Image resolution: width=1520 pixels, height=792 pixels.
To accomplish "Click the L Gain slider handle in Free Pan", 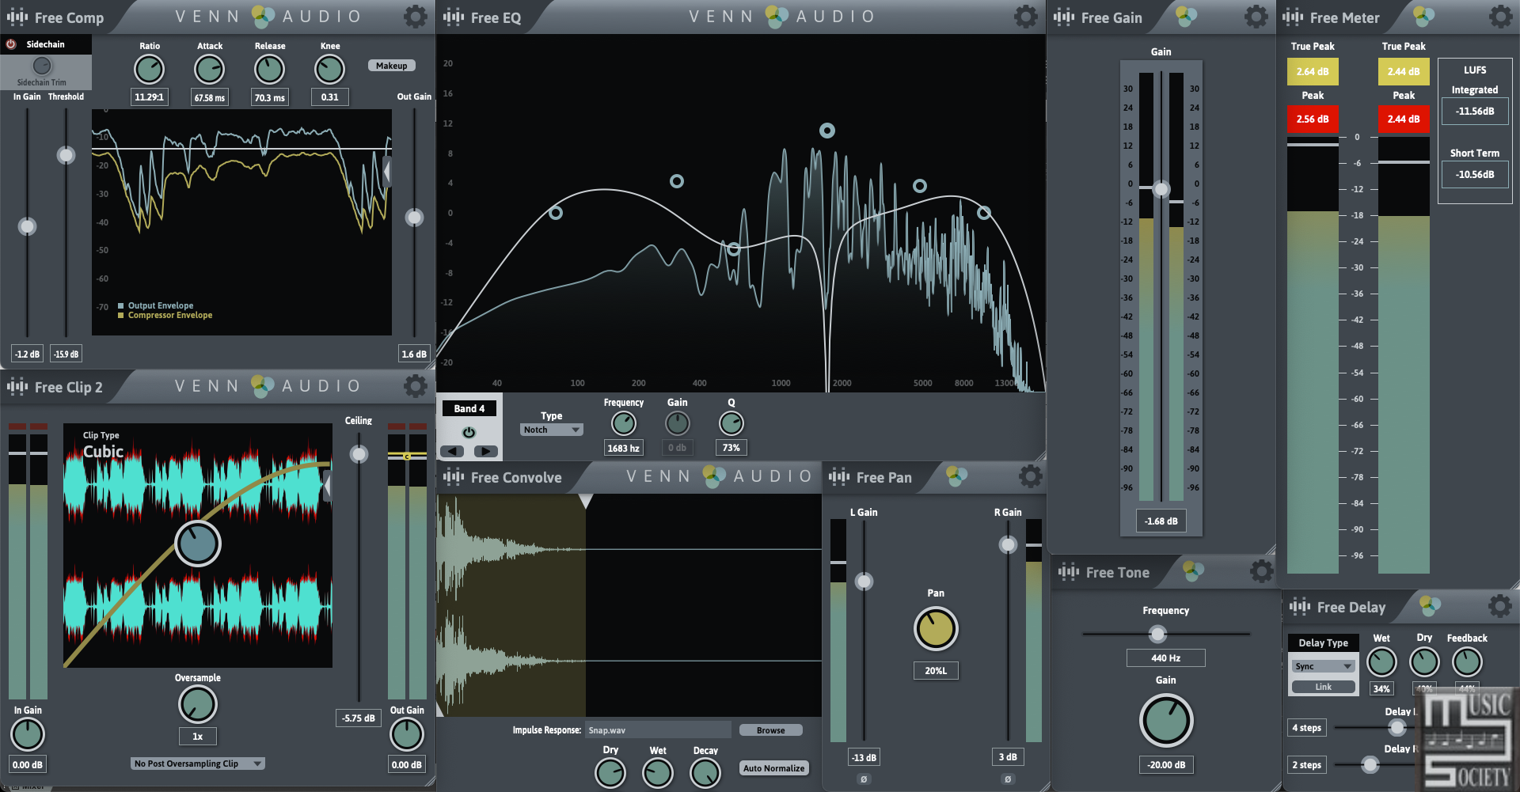I will coord(864,582).
